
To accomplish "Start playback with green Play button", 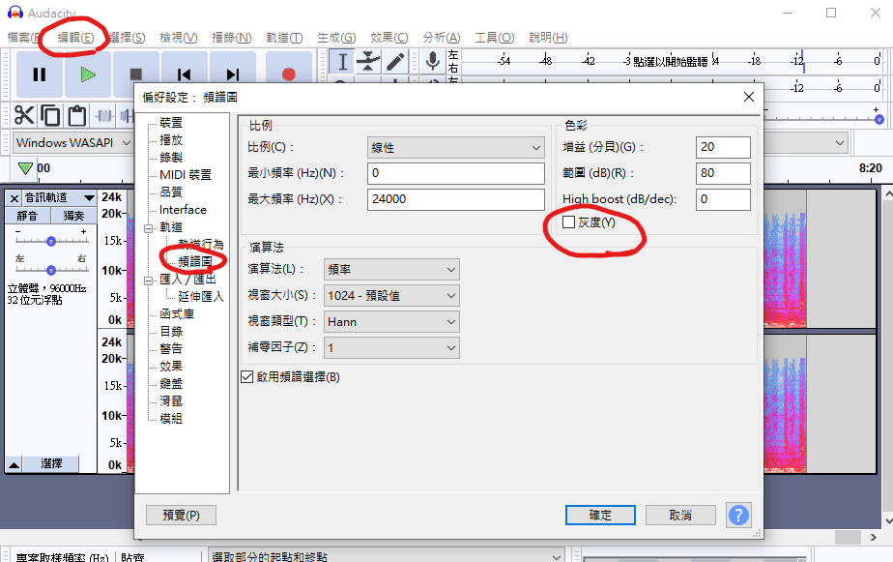I will pos(88,74).
